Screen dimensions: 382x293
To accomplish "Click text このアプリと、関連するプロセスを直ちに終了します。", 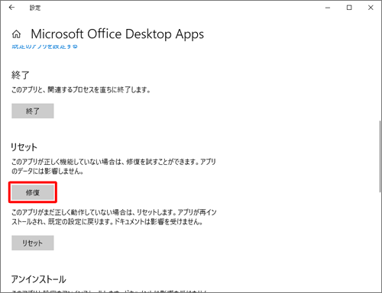I will tap(81, 90).
